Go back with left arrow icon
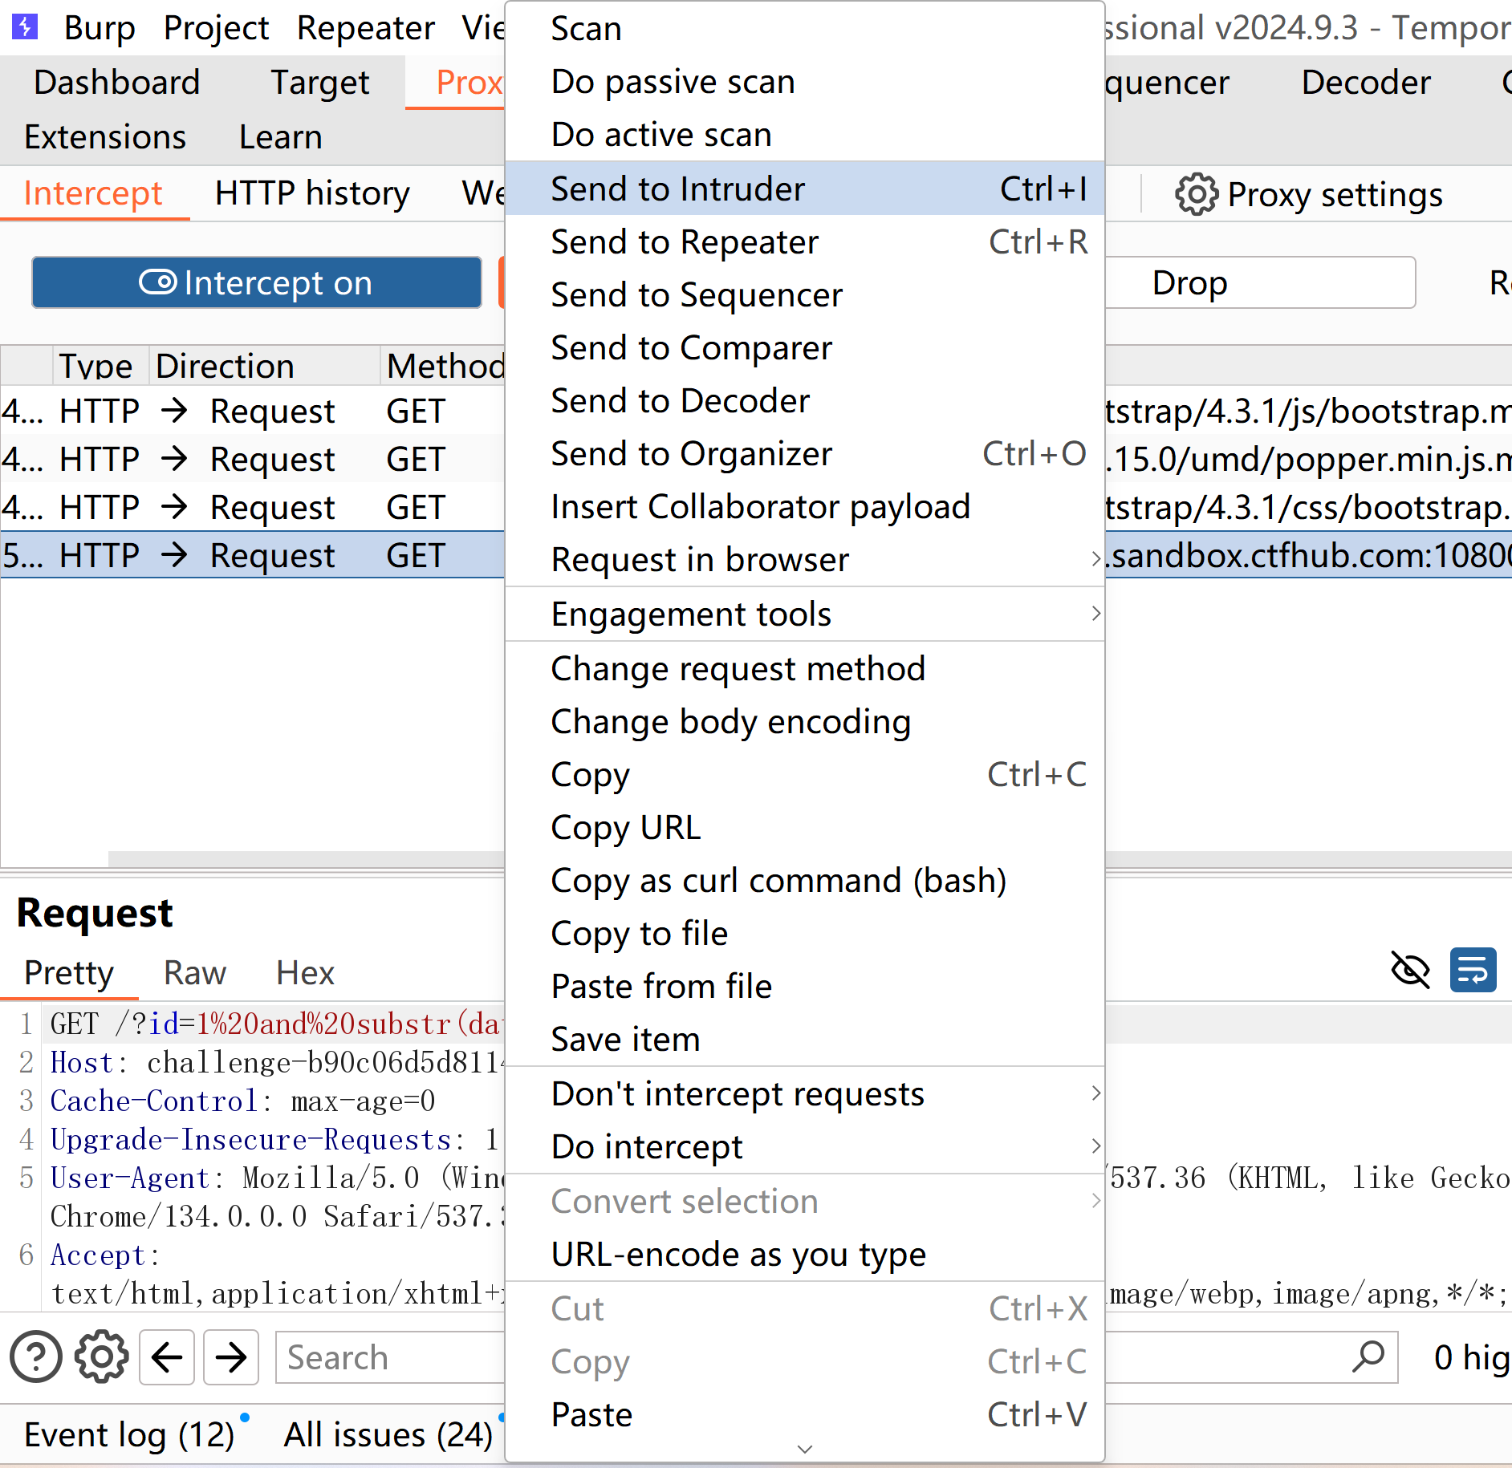Screen dimensions: 1512x1468 167,1357
